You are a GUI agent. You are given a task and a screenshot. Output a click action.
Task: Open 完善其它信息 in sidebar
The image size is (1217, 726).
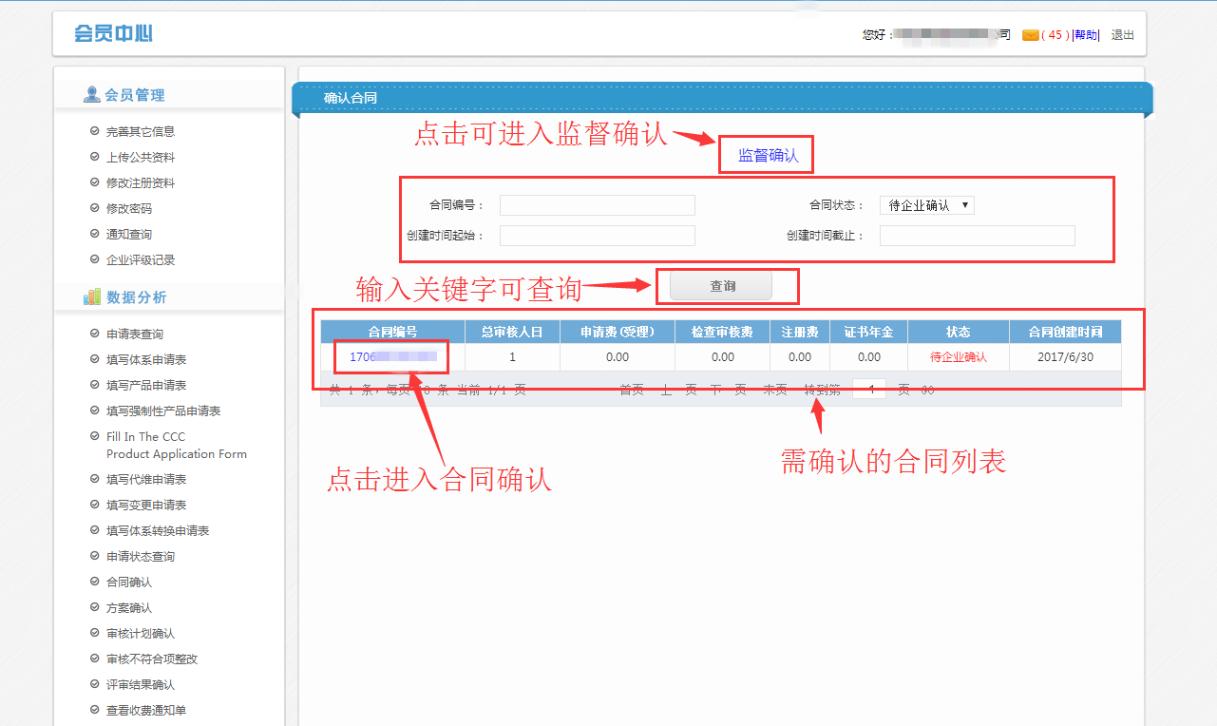coord(140,132)
